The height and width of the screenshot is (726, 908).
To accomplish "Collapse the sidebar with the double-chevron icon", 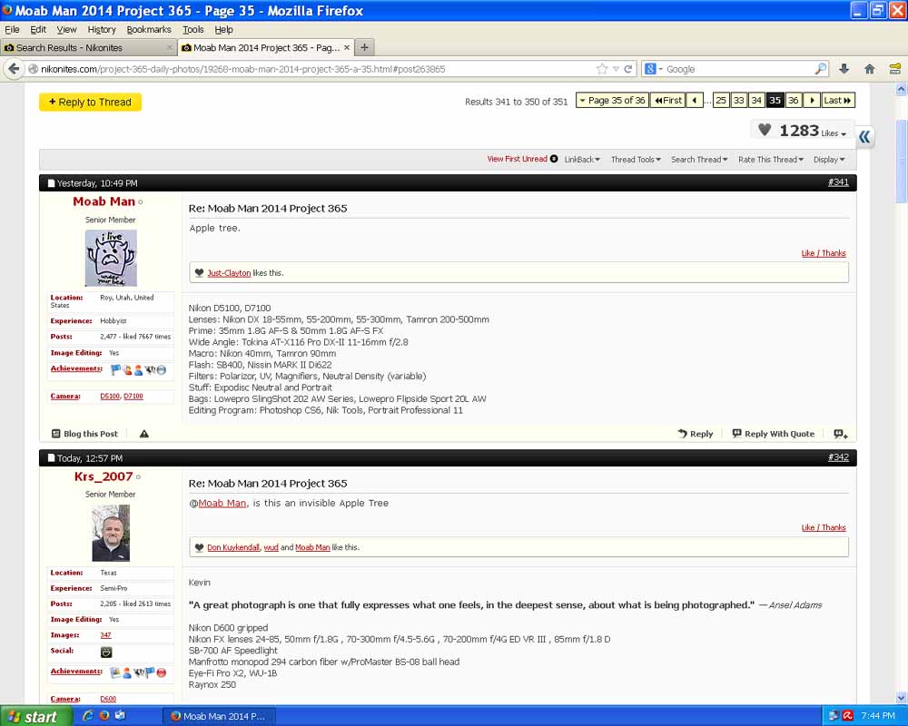I will tap(864, 136).
